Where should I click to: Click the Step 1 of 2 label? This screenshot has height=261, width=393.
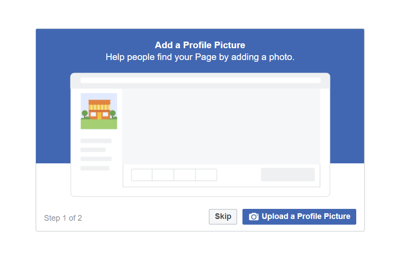(63, 218)
